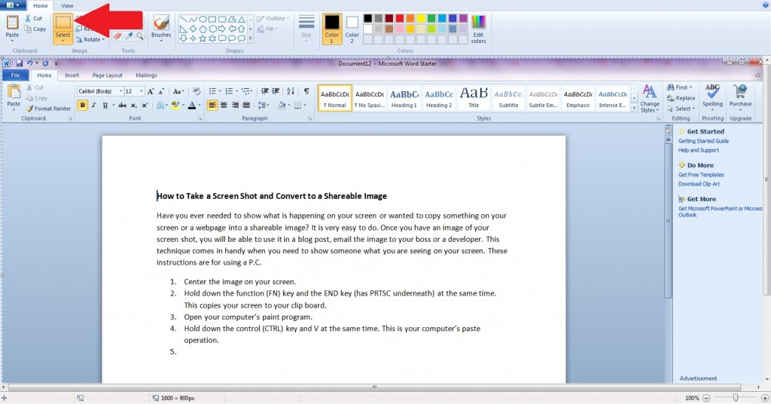The image size is (771, 404).
Task: Click Undo in Word quick access toolbar
Action: click(30, 63)
